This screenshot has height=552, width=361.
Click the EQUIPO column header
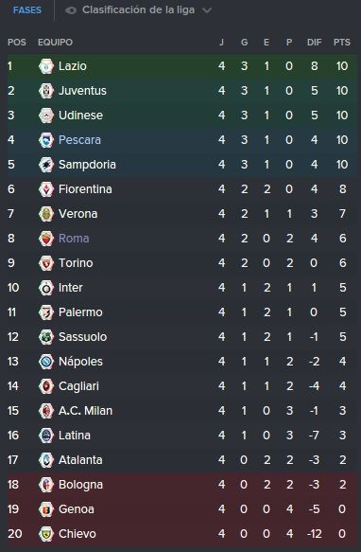point(55,43)
